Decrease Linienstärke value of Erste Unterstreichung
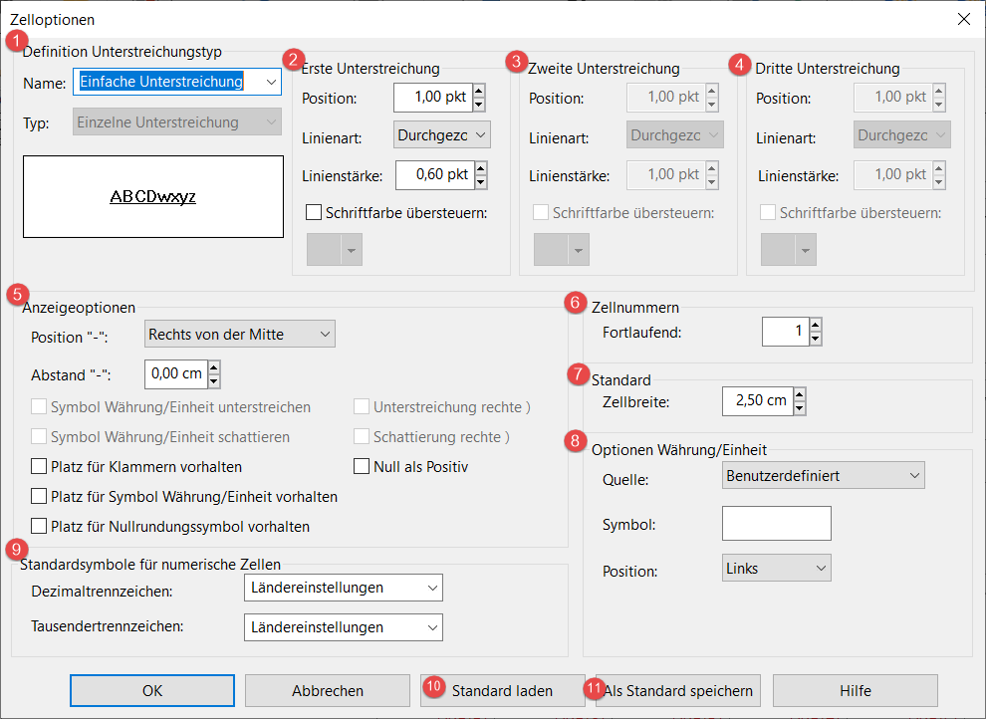986x719 pixels. coord(479,182)
